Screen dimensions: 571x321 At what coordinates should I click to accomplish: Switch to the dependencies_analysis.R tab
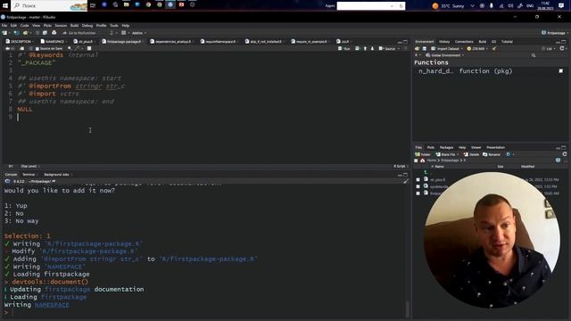(171, 42)
